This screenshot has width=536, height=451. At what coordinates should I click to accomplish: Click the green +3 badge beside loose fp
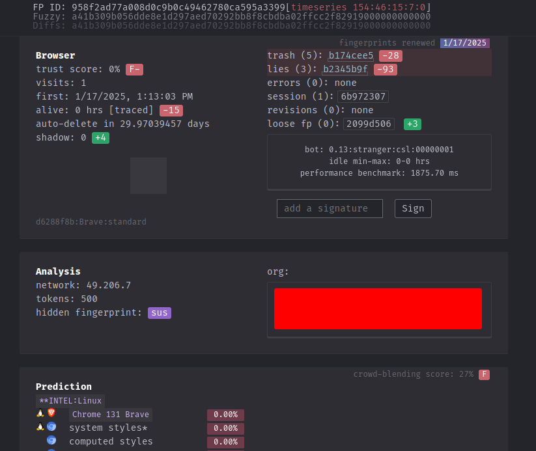(412, 124)
